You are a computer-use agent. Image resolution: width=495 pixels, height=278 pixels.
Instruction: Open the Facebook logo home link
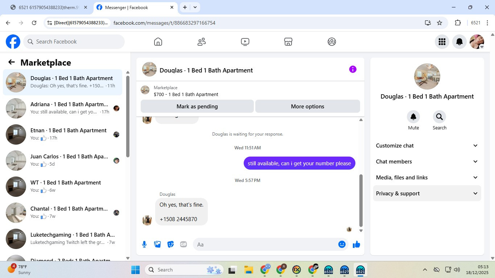pyautogui.click(x=13, y=42)
